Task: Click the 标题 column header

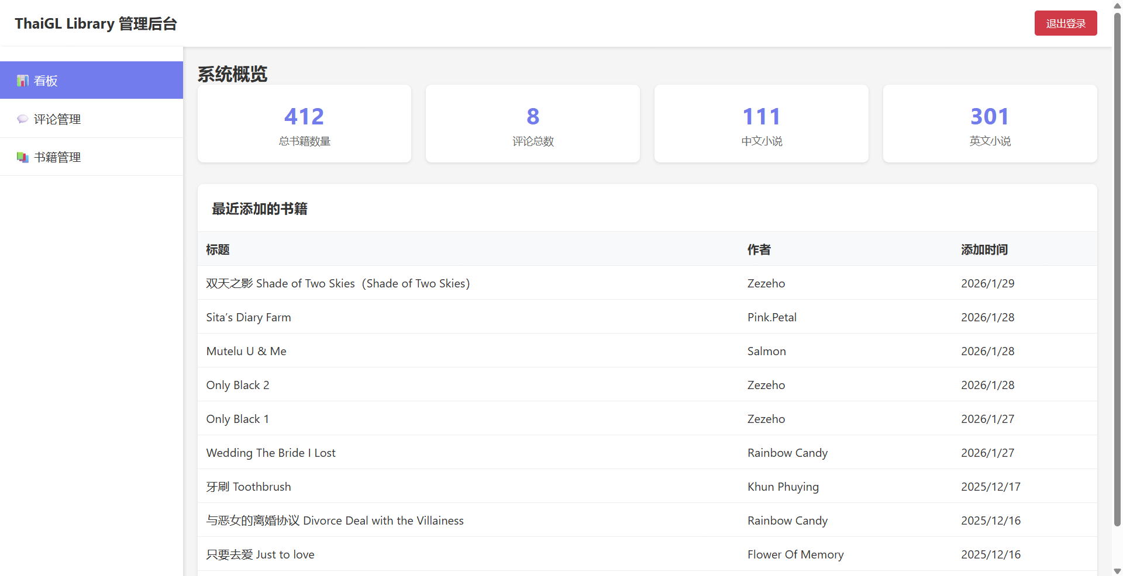Action: pyautogui.click(x=218, y=249)
